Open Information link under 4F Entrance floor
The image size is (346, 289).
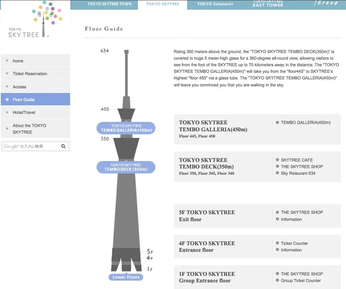(291, 250)
